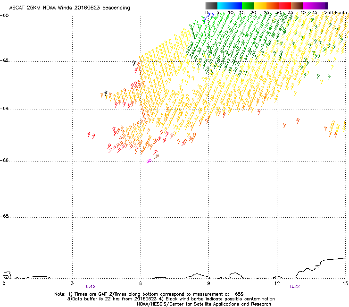Click the '10' legend speed label

[x=231, y=13]
